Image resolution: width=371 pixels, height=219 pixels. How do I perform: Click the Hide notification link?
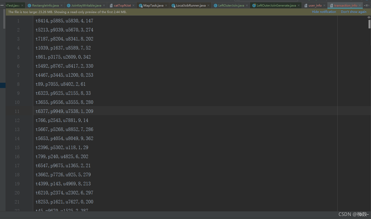pyautogui.click(x=324, y=12)
